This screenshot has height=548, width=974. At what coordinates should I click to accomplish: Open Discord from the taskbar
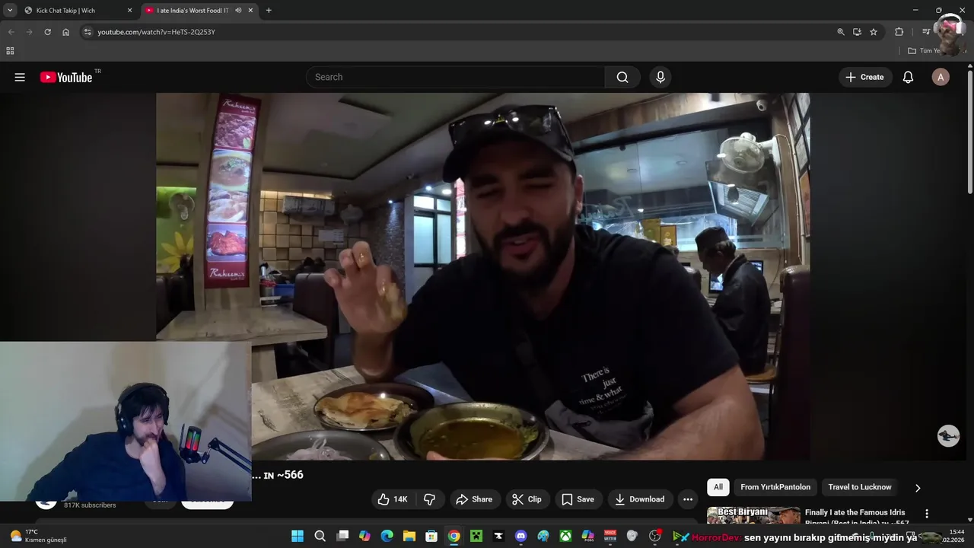coord(520,537)
